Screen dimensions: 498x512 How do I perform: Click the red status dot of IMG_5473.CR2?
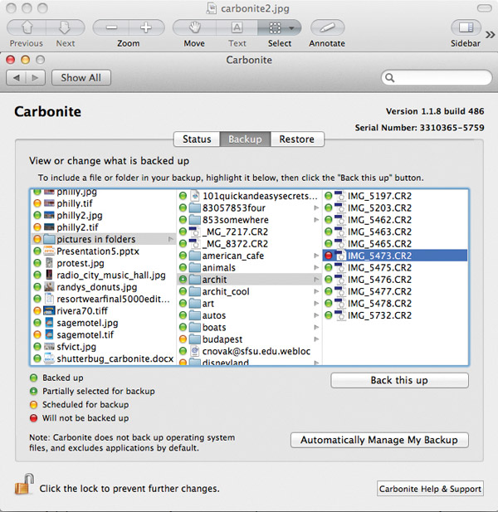click(329, 256)
